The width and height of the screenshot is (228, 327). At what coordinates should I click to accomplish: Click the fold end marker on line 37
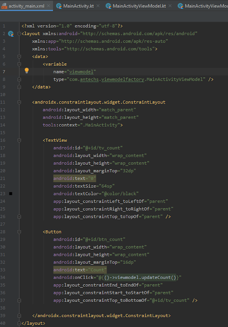(x=19, y=300)
